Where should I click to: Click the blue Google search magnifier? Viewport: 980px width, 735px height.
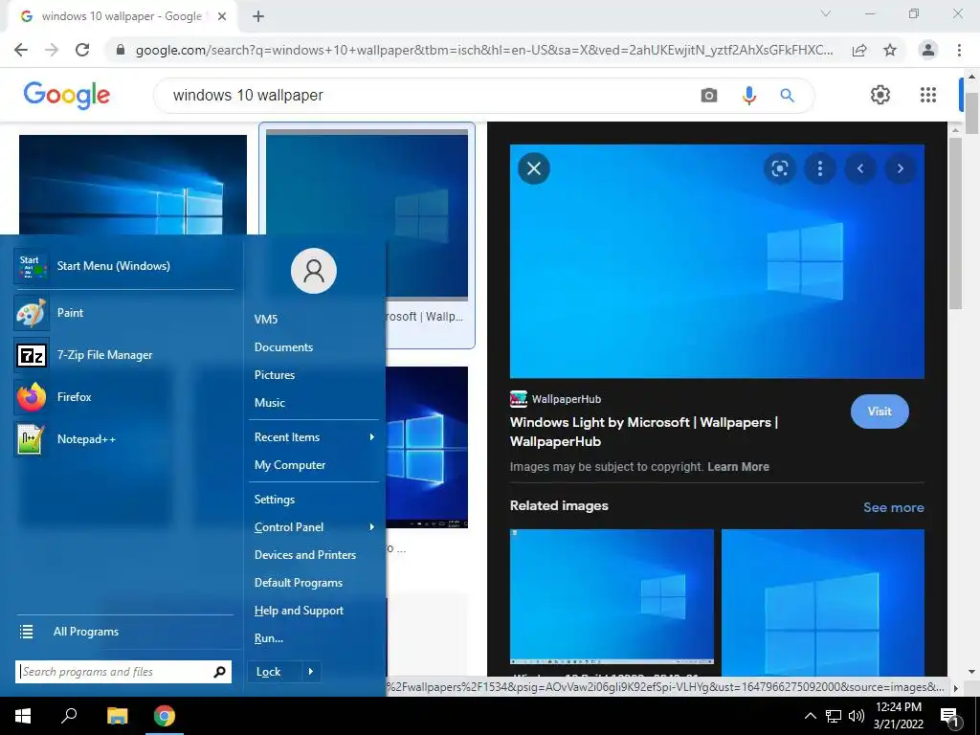pos(787,95)
